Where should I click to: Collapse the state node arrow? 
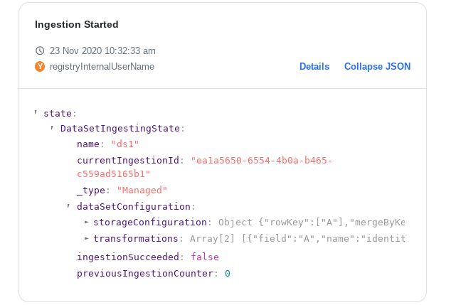tap(36, 112)
